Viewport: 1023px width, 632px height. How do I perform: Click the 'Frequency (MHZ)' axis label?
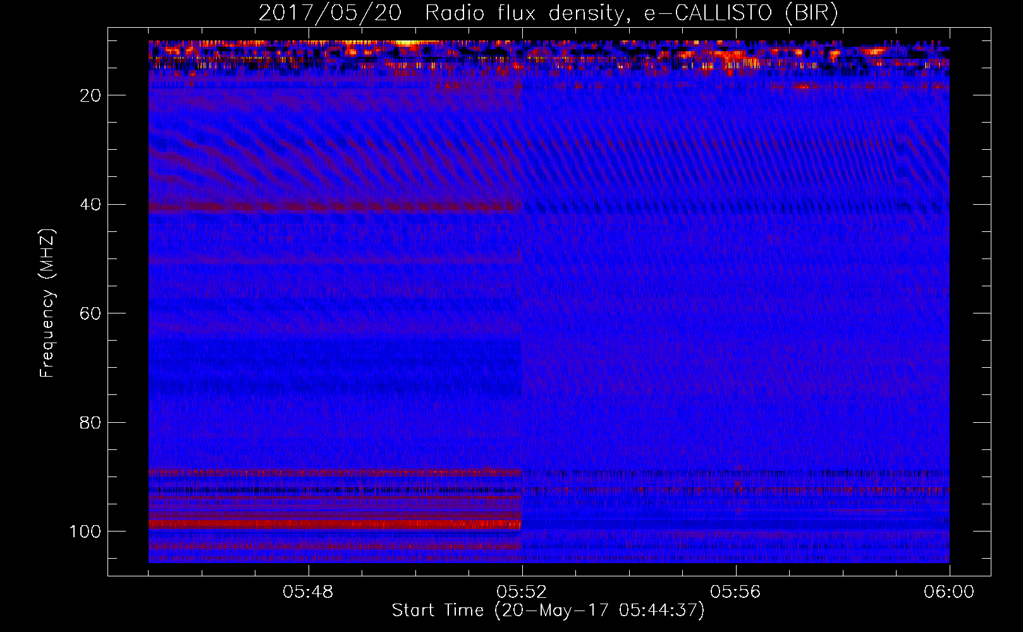[x=47, y=303]
